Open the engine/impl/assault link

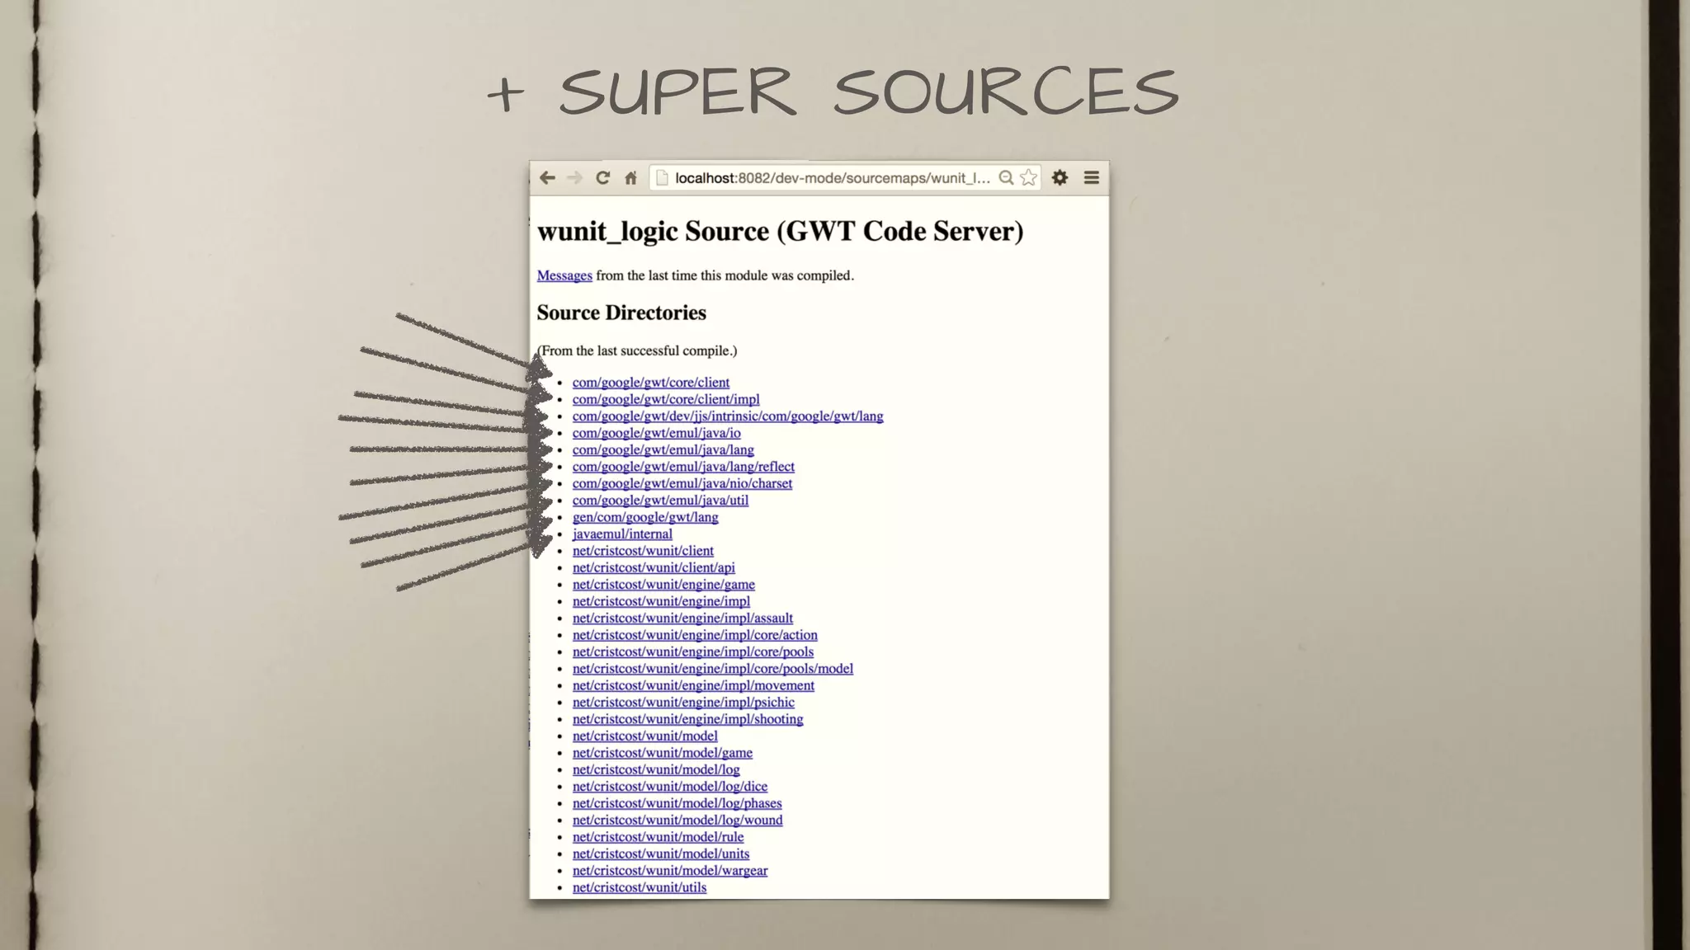tap(682, 618)
